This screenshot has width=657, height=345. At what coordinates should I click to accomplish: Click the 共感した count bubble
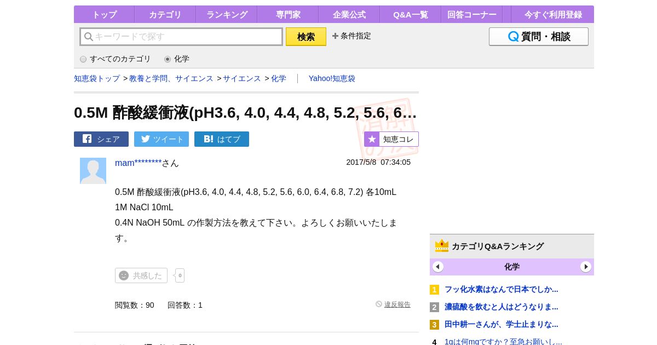point(180,275)
